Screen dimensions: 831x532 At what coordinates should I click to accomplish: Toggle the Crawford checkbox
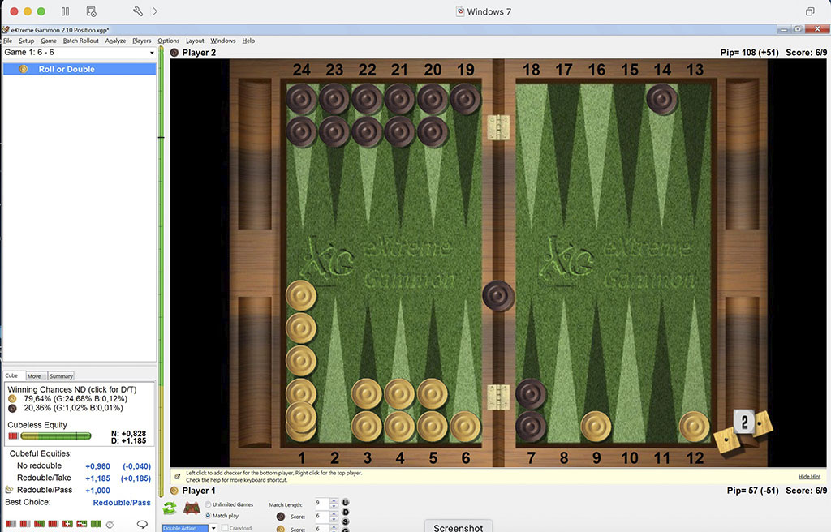[x=225, y=528]
